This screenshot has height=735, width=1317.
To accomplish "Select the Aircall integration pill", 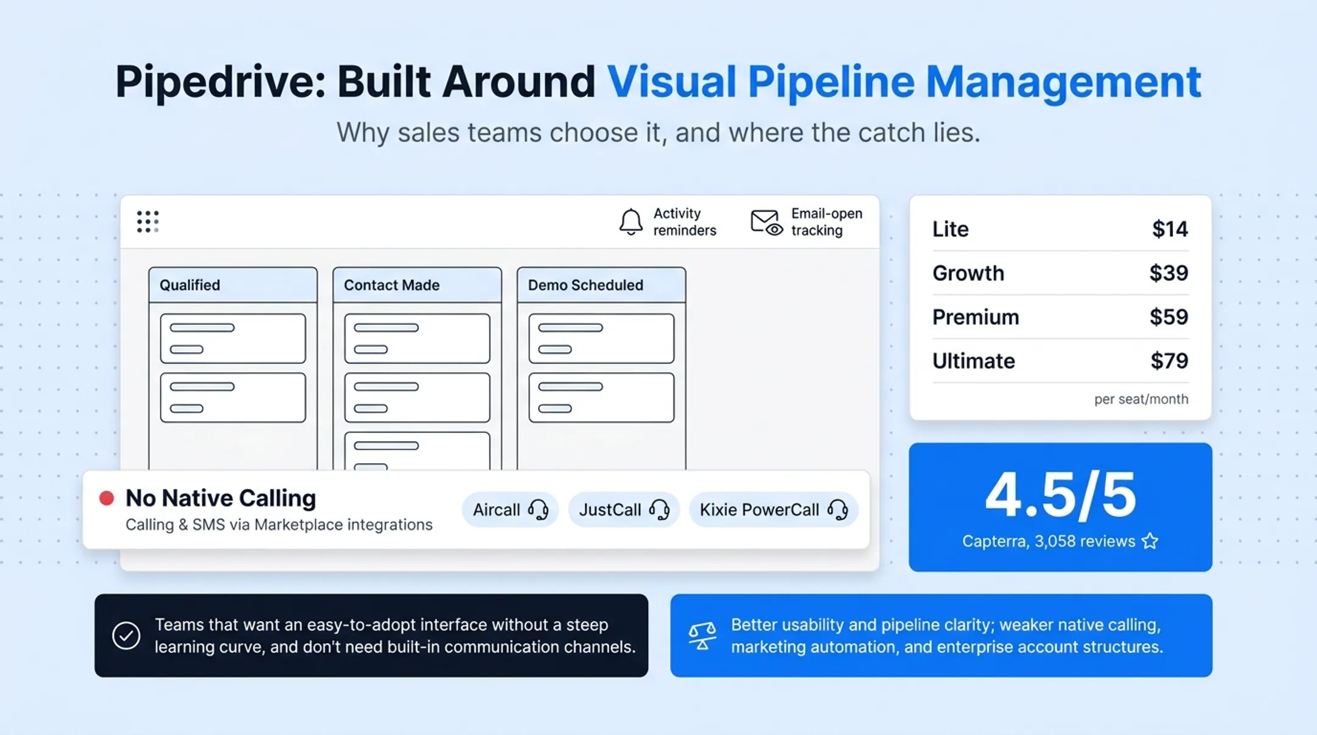I will click(510, 510).
